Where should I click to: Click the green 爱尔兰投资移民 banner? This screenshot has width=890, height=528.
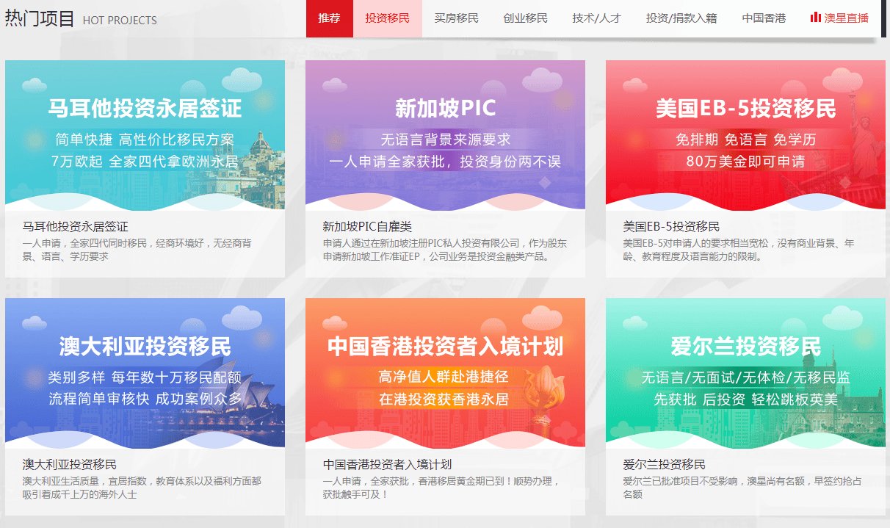pyautogui.click(x=745, y=371)
